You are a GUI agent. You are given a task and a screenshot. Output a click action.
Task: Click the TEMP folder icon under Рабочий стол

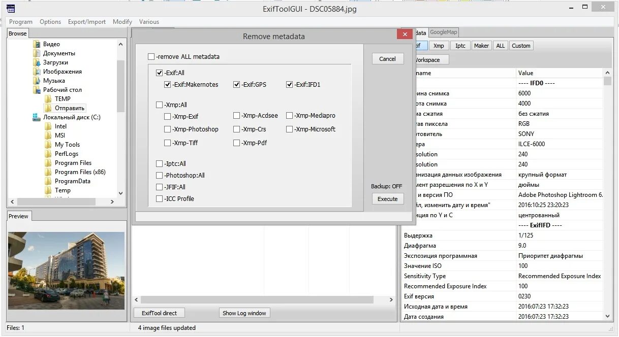point(48,99)
